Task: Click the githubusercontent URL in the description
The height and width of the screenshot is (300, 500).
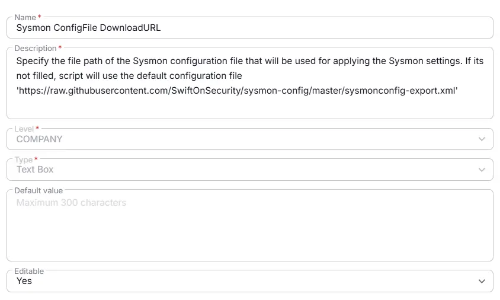Action: pyautogui.click(x=237, y=90)
